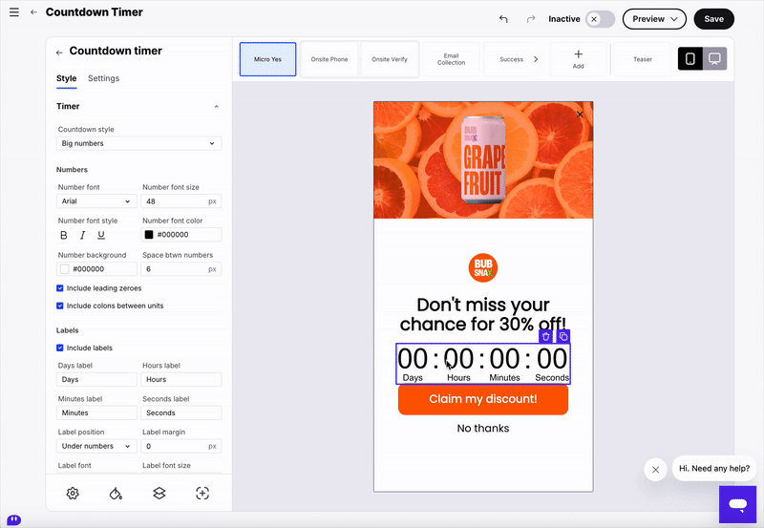Image resolution: width=764 pixels, height=528 pixels.
Task: Switch to mobile preview mode
Action: (690, 59)
